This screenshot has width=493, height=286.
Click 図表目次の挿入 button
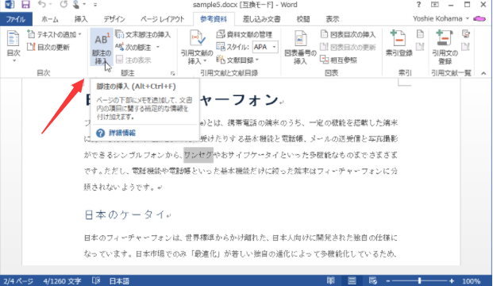click(348, 34)
